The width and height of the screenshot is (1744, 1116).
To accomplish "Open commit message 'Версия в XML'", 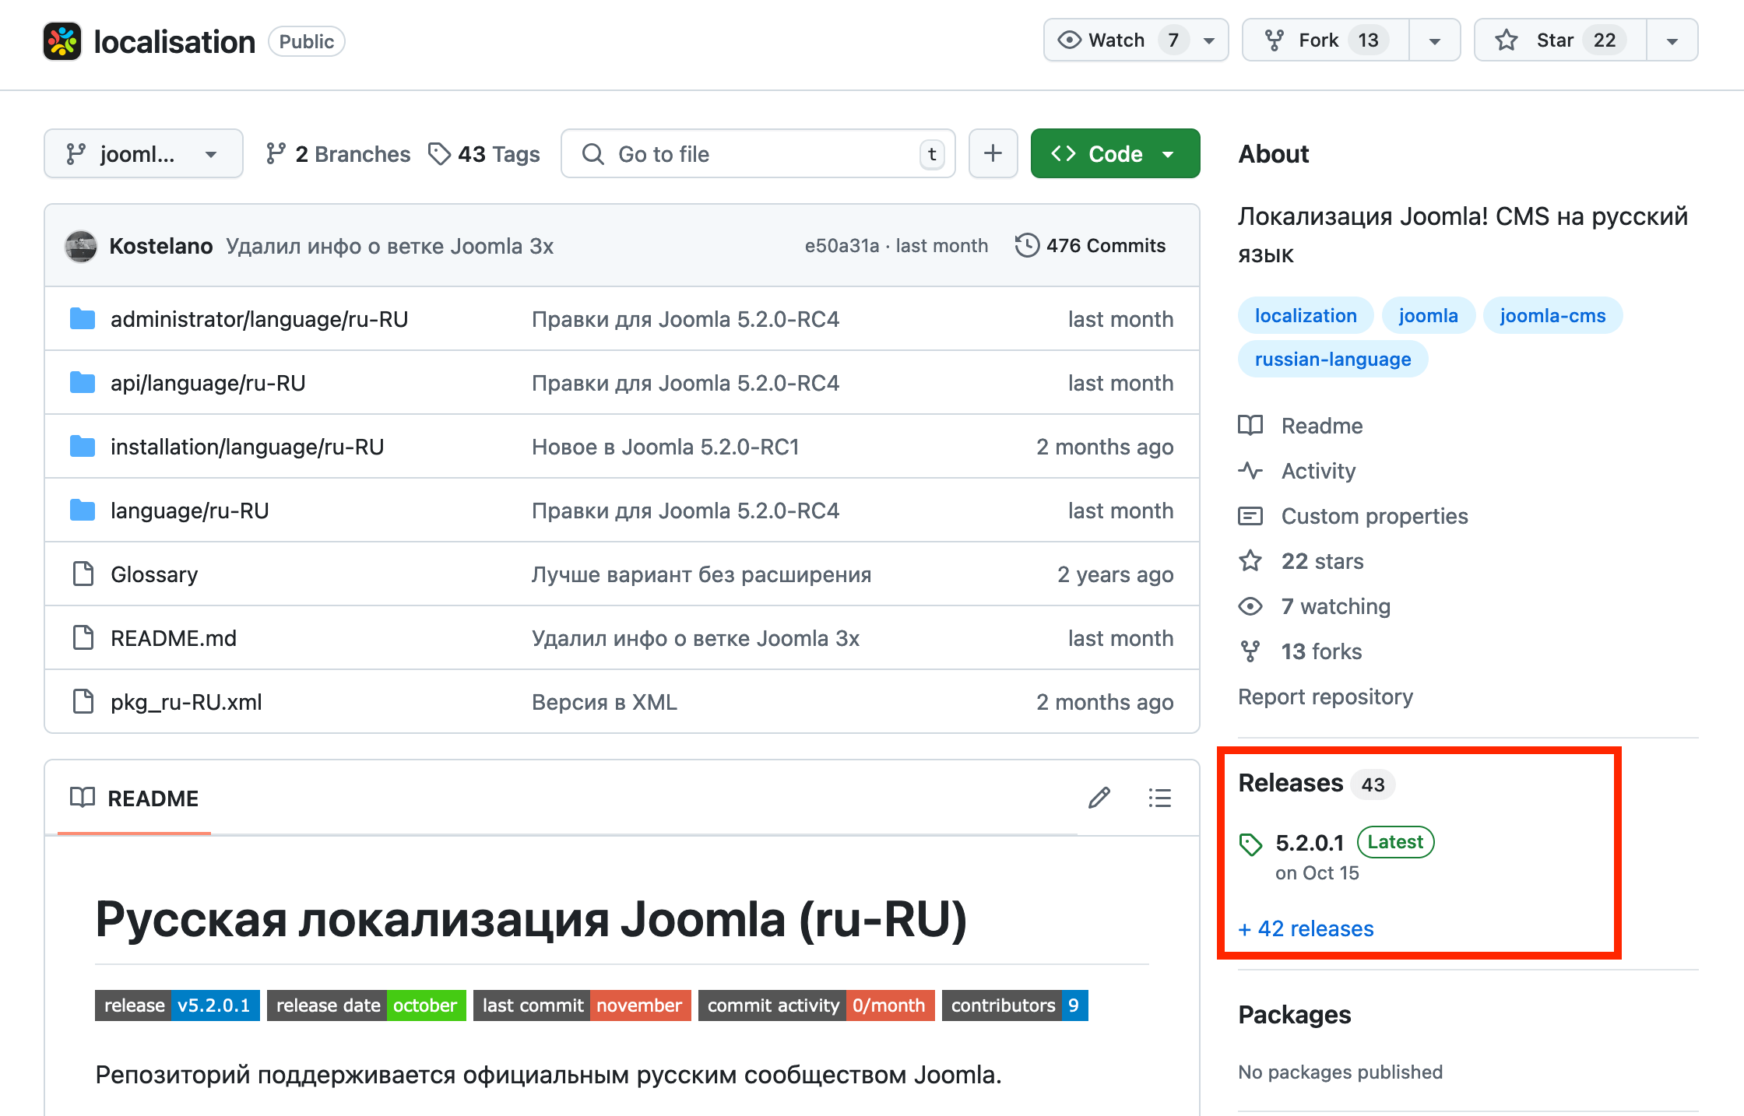I will 604,702.
